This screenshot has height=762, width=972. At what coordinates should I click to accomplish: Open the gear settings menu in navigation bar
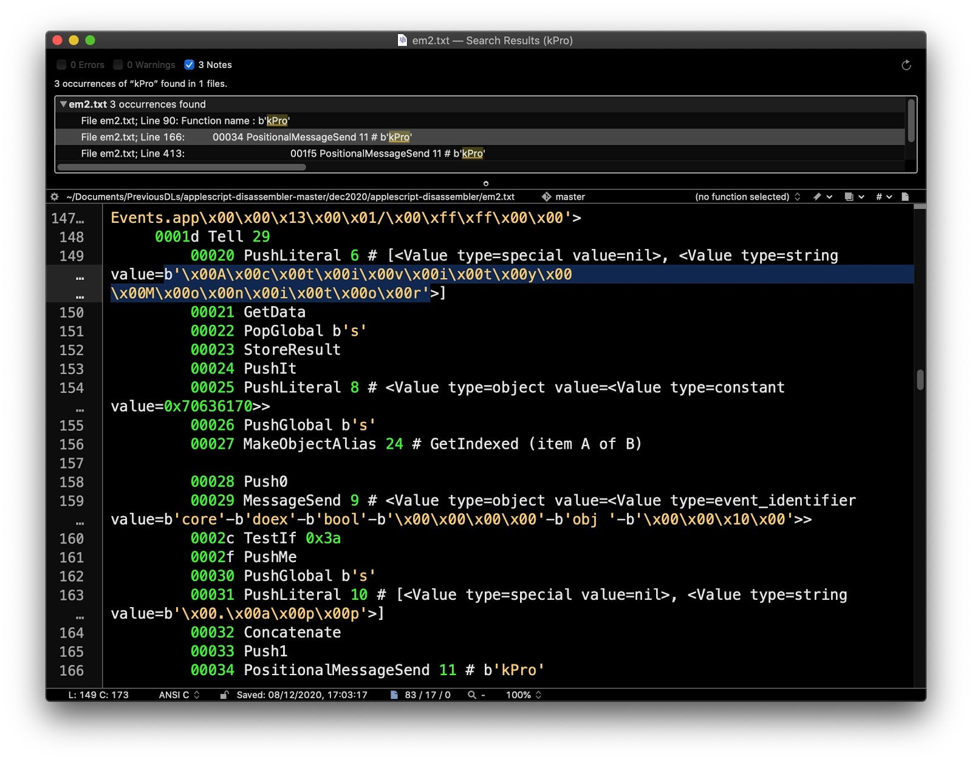[55, 197]
